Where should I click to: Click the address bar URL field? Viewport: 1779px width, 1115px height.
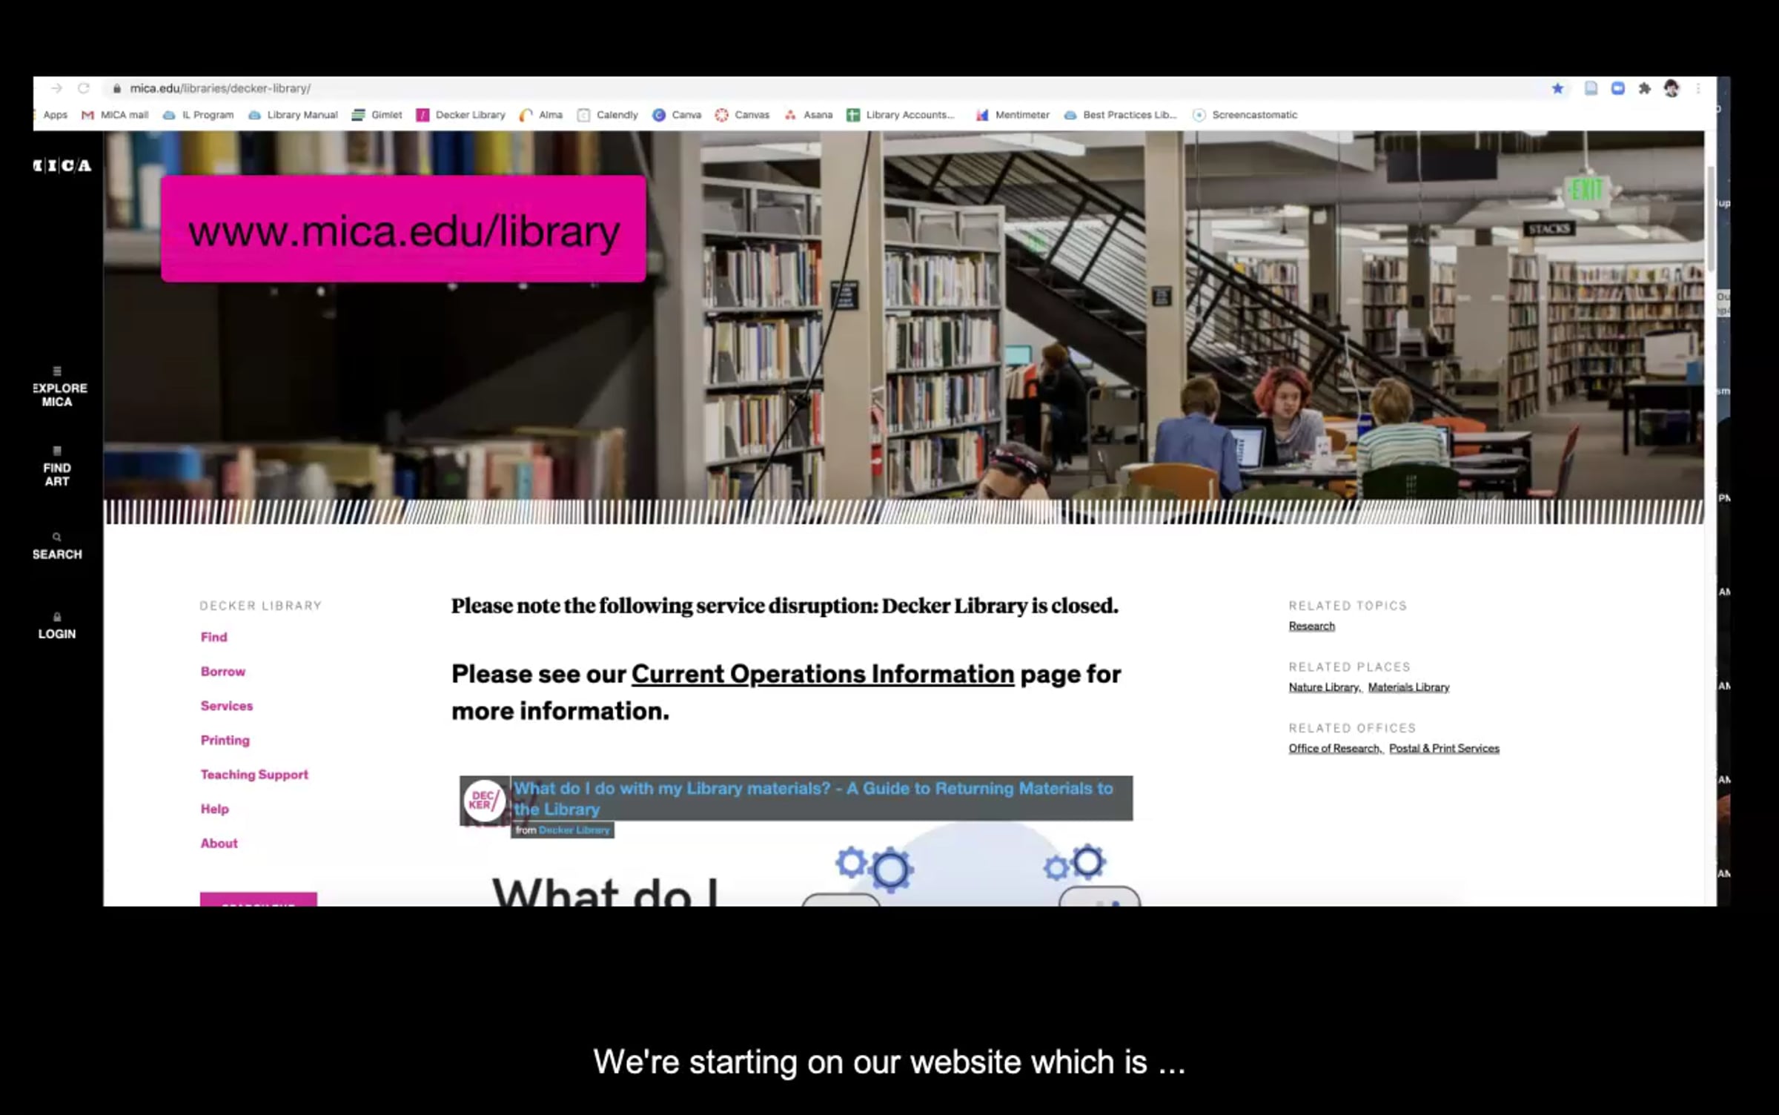click(823, 88)
